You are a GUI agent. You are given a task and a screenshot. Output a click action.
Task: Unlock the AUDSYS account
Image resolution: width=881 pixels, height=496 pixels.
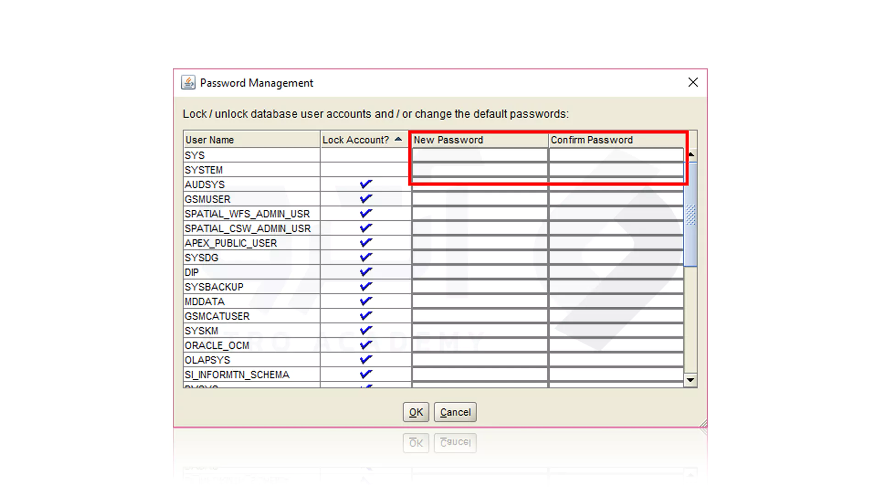coord(365,184)
